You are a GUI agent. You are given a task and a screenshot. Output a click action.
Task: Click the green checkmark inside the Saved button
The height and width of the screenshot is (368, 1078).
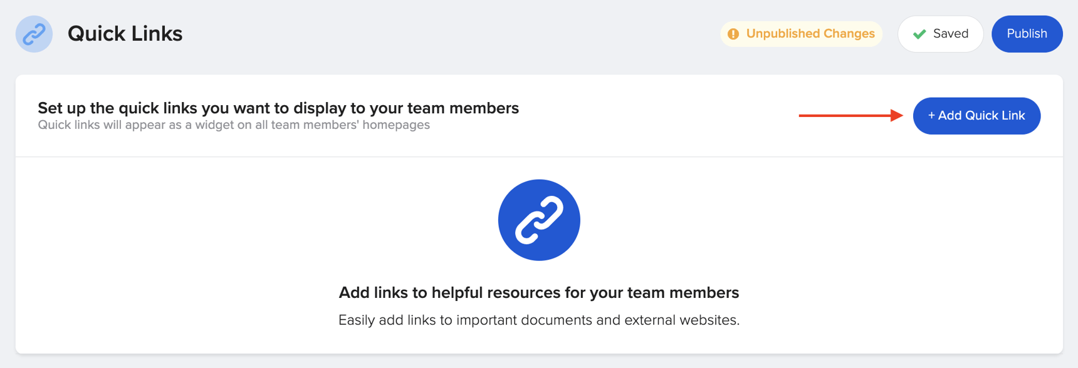click(919, 34)
